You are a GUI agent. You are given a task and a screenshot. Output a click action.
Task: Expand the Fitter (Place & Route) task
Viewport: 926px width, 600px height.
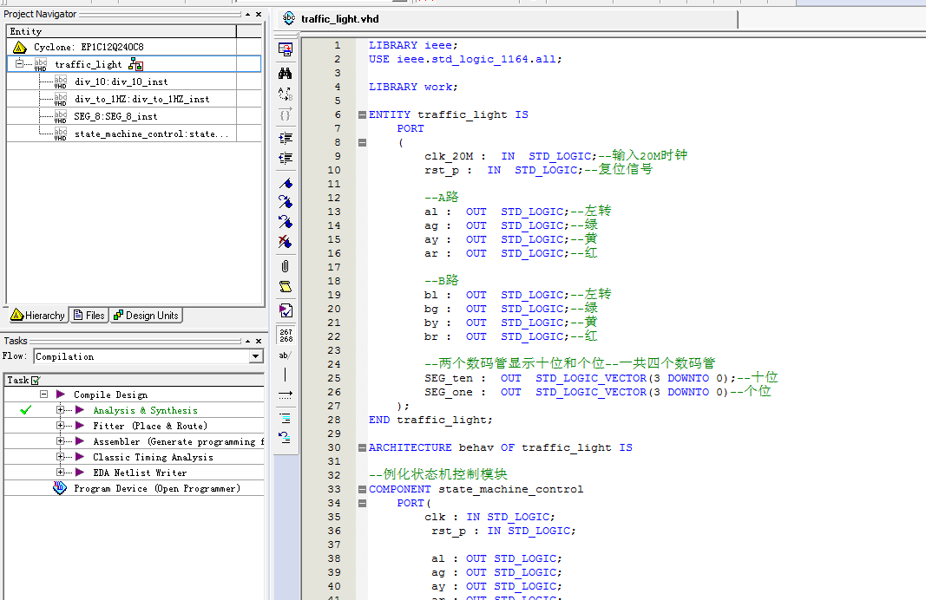(x=61, y=426)
